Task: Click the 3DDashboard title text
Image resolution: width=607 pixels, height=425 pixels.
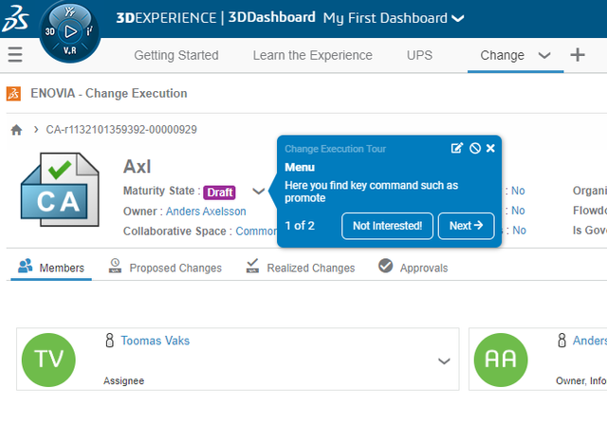Action: (x=272, y=17)
